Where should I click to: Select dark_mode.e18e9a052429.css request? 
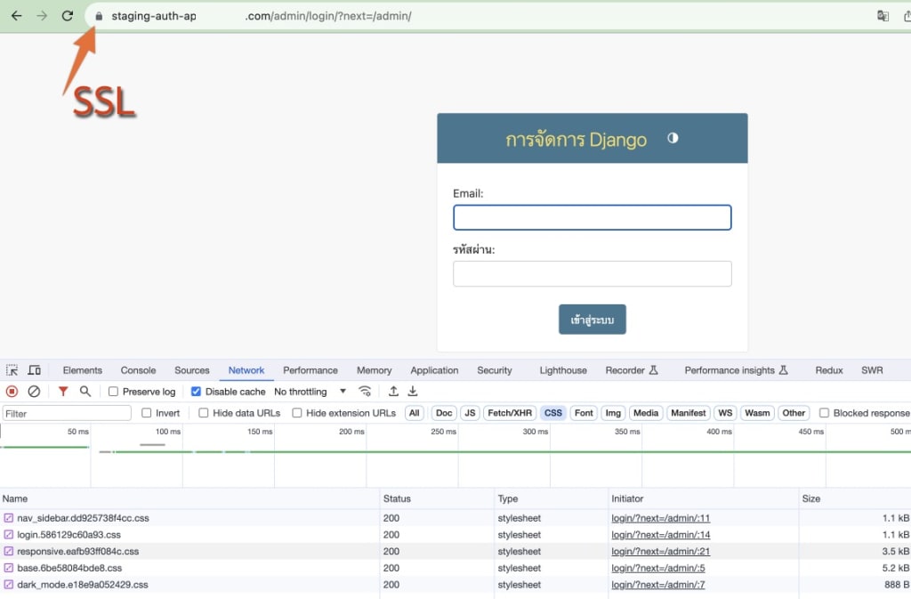click(x=83, y=585)
